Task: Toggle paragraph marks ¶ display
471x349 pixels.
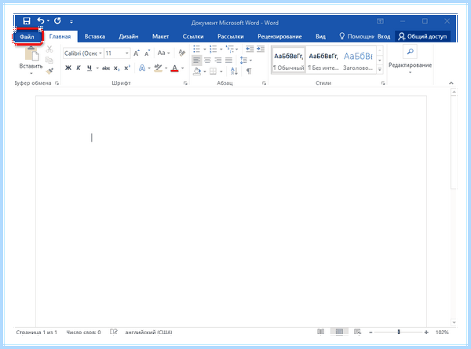Action: (x=249, y=72)
